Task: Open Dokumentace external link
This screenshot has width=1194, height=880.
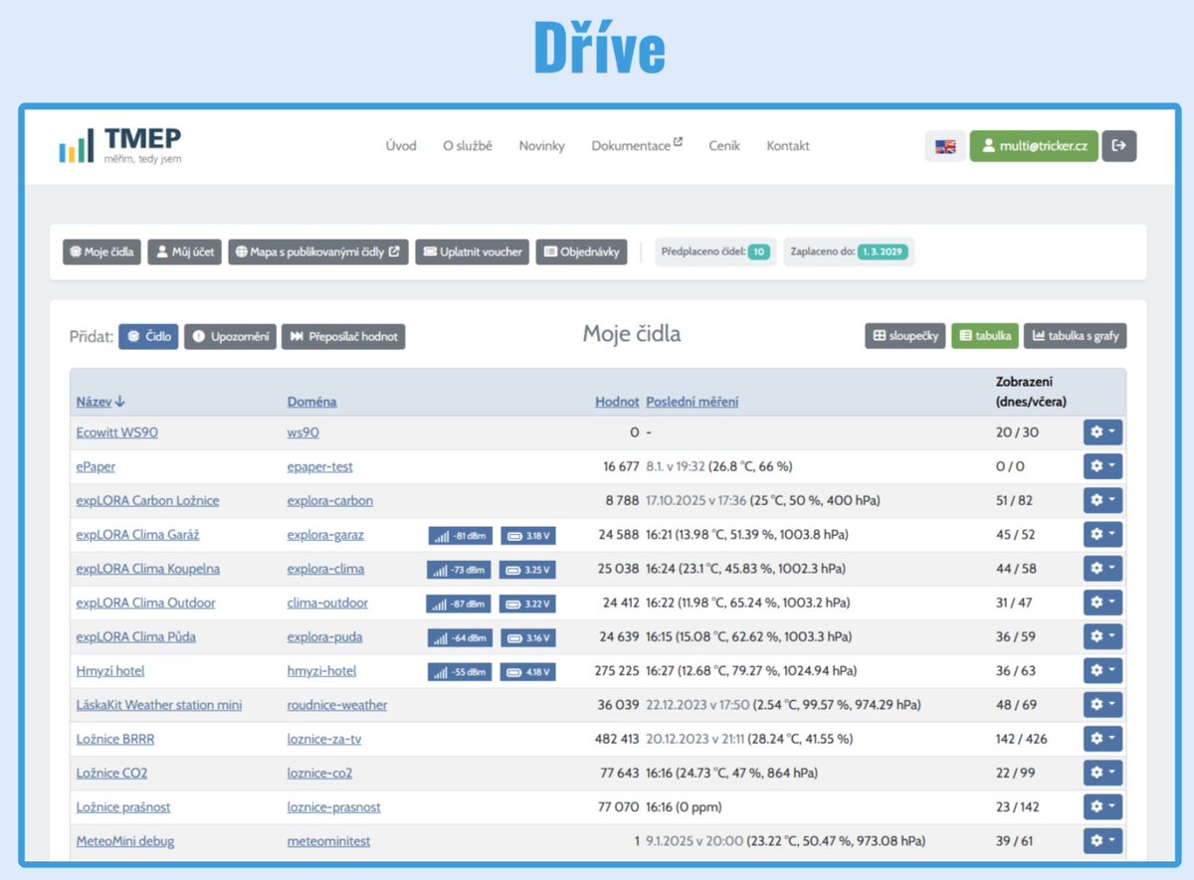Action: click(x=637, y=145)
